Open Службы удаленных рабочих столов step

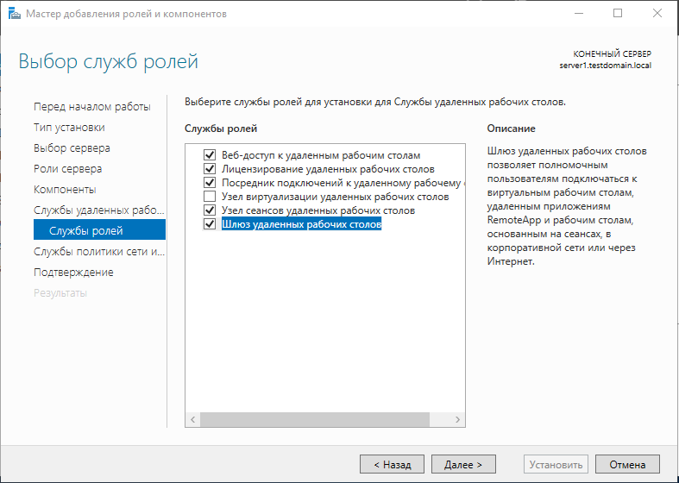pyautogui.click(x=97, y=210)
